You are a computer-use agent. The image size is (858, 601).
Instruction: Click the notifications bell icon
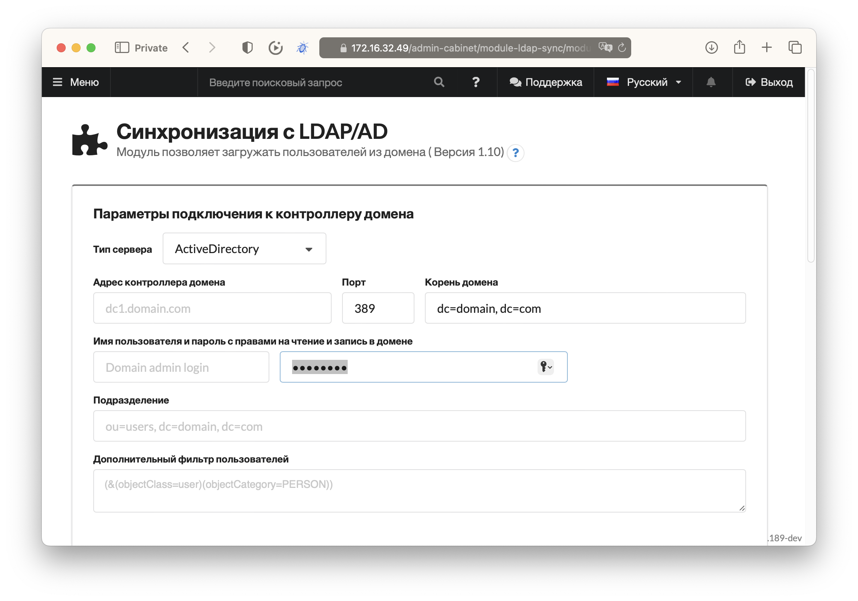click(711, 82)
